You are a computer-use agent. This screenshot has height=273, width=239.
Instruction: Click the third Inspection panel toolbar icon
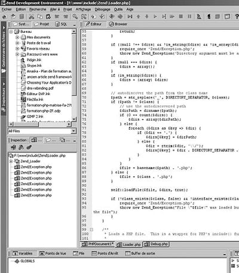pyautogui.click(x=29, y=148)
